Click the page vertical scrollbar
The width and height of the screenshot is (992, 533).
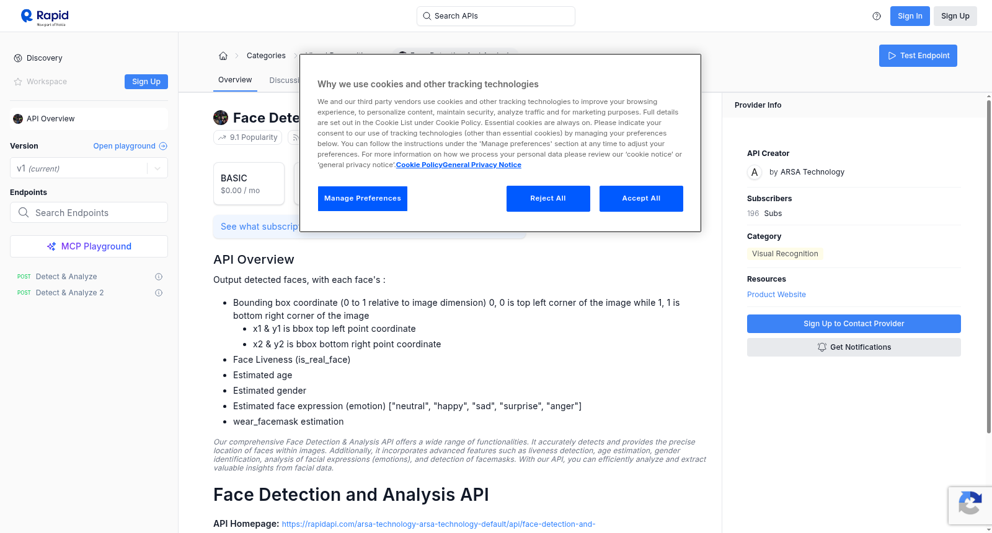point(989,266)
